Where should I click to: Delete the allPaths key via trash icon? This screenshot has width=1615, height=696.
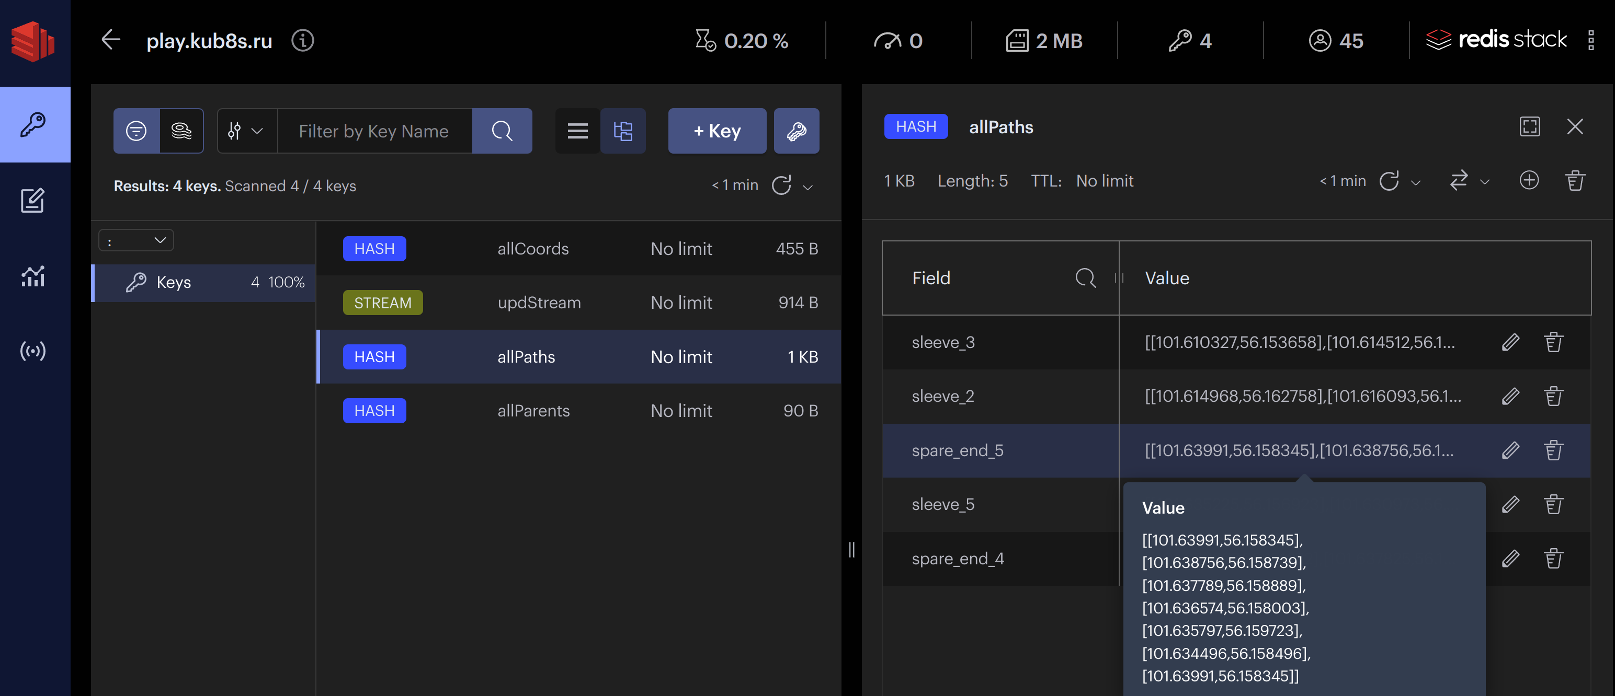click(x=1575, y=180)
